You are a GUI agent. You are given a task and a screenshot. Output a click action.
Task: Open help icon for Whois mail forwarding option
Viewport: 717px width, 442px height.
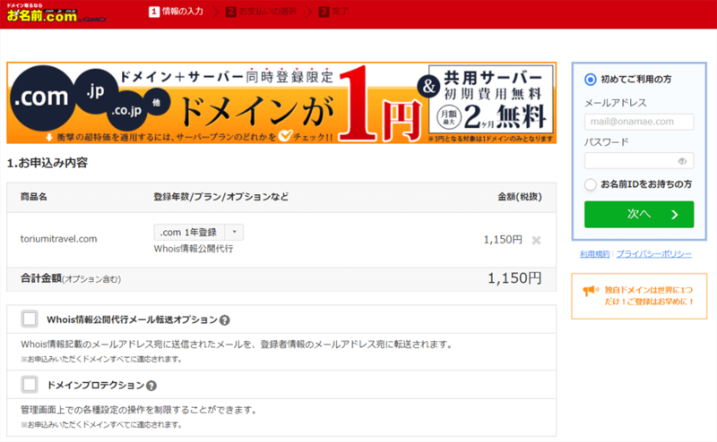click(x=225, y=320)
